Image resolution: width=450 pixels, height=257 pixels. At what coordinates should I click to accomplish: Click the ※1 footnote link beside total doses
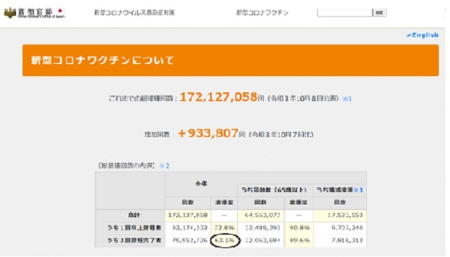point(346,99)
